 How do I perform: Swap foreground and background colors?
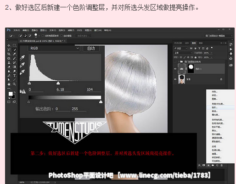(x=14, y=93)
